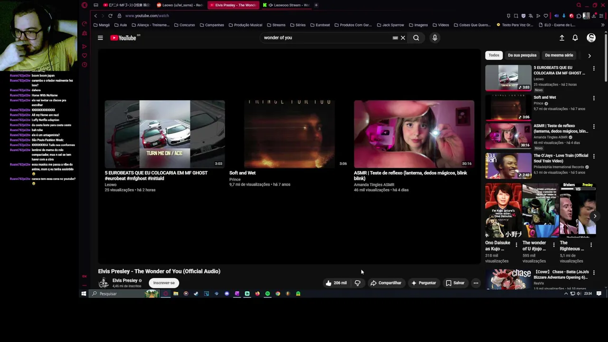Open The Righteous short thumbnail
608x342 pixels.
578,210
